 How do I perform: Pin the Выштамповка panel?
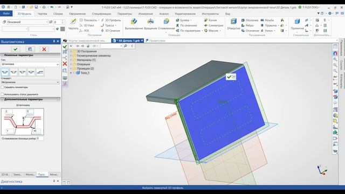click(x=54, y=41)
